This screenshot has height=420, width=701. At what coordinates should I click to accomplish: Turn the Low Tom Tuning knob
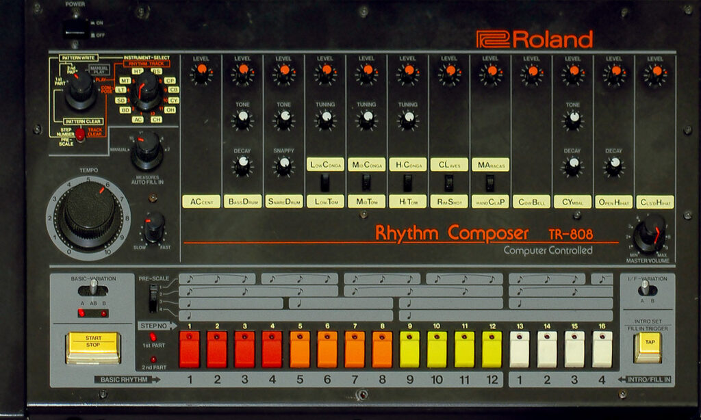coord(326,119)
